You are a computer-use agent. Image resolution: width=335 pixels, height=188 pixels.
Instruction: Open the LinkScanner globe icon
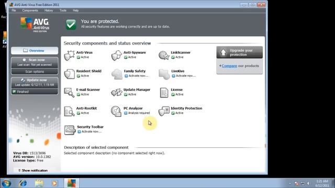coord(164,55)
